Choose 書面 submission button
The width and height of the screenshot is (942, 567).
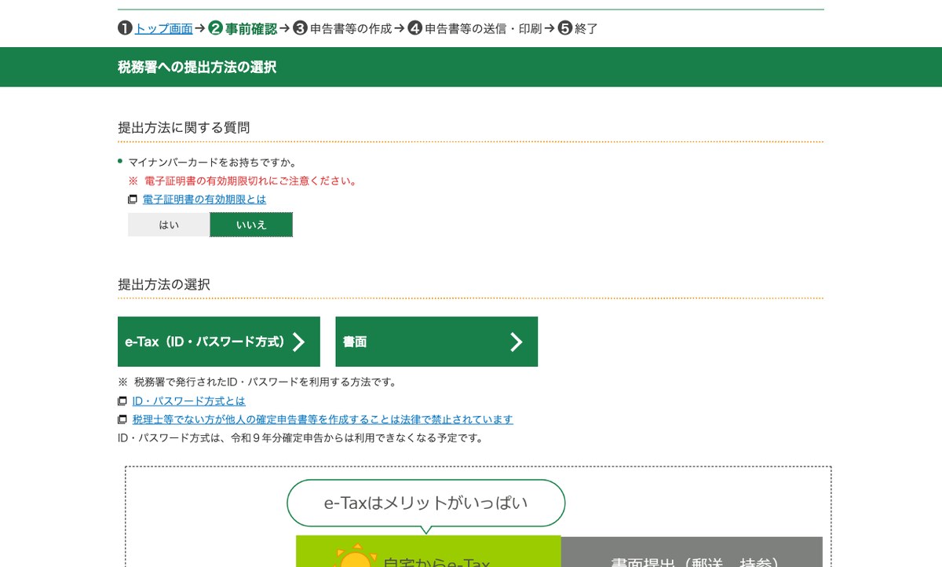tap(436, 342)
